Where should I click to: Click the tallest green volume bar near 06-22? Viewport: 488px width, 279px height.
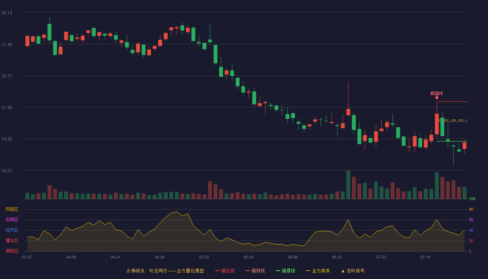(x=348, y=184)
